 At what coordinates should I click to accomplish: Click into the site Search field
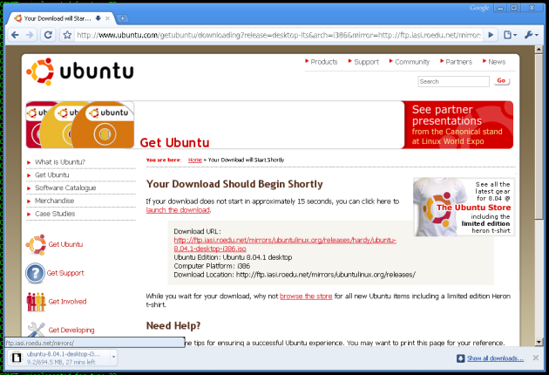tap(453, 81)
